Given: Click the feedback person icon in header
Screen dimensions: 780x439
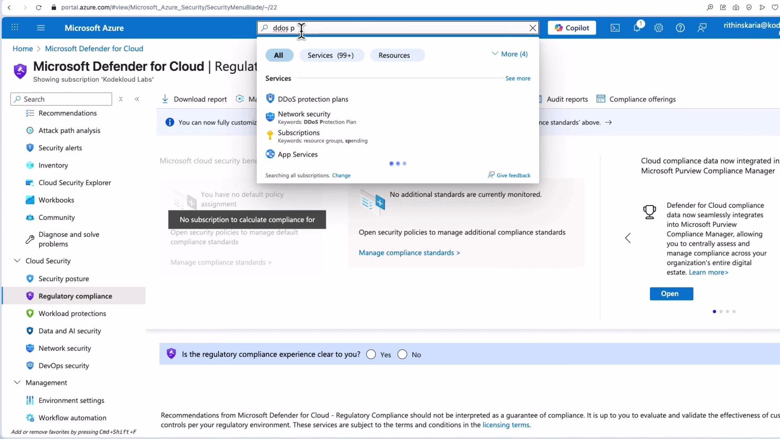Looking at the screenshot, I should click(702, 28).
